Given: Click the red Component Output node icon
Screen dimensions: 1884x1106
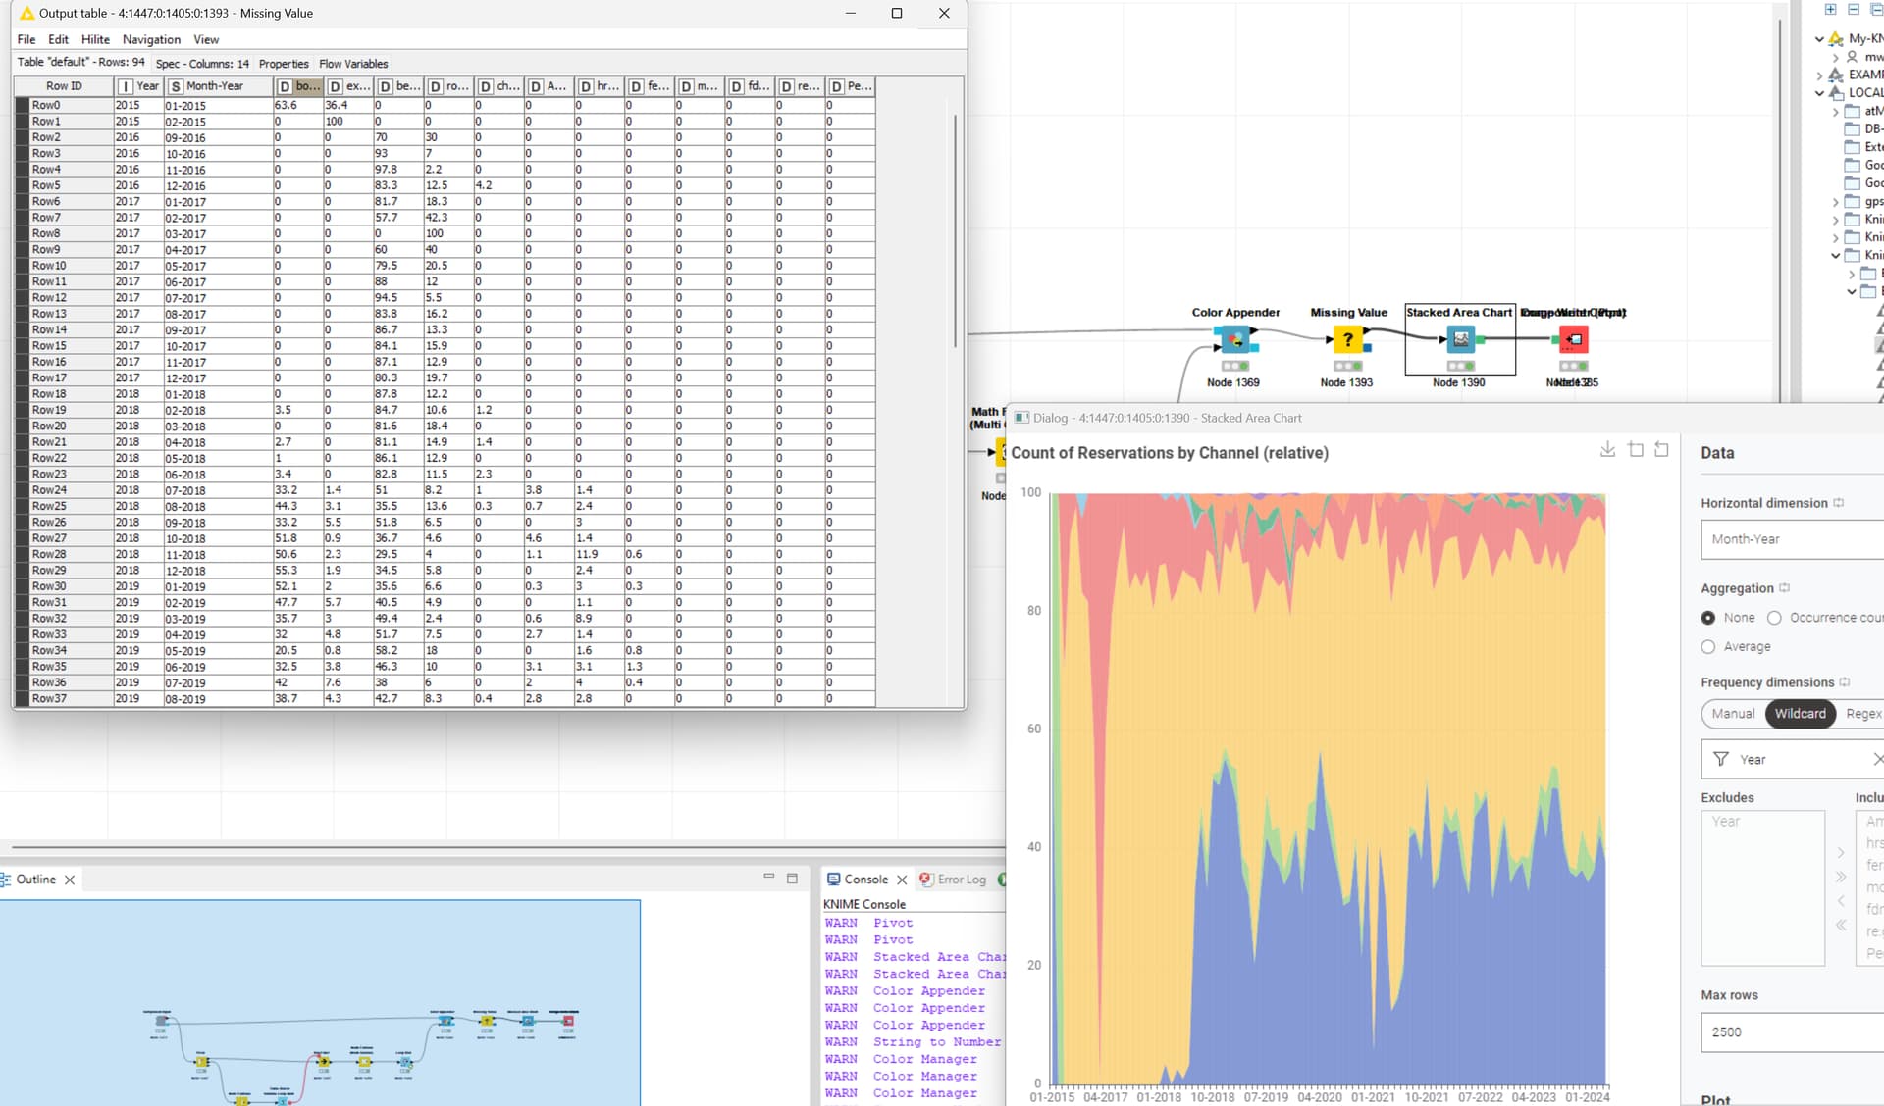Looking at the screenshot, I should click(x=1573, y=340).
